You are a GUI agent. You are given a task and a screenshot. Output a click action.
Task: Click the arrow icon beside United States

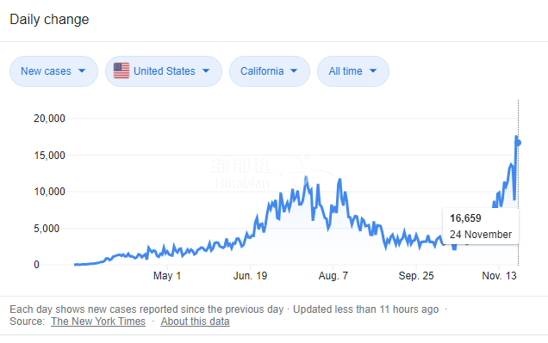point(206,70)
